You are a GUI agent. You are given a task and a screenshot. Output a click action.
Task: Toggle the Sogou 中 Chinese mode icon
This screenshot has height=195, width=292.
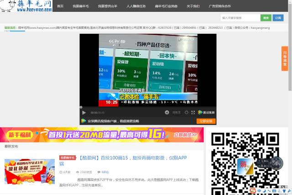[x=259, y=191]
